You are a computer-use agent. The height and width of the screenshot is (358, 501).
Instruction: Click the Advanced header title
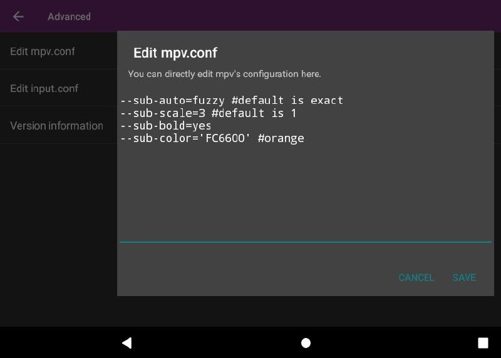pyautogui.click(x=69, y=17)
